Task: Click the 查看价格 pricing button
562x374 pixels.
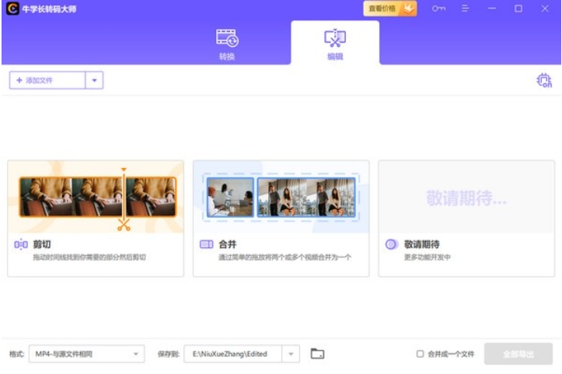Action: (x=389, y=9)
